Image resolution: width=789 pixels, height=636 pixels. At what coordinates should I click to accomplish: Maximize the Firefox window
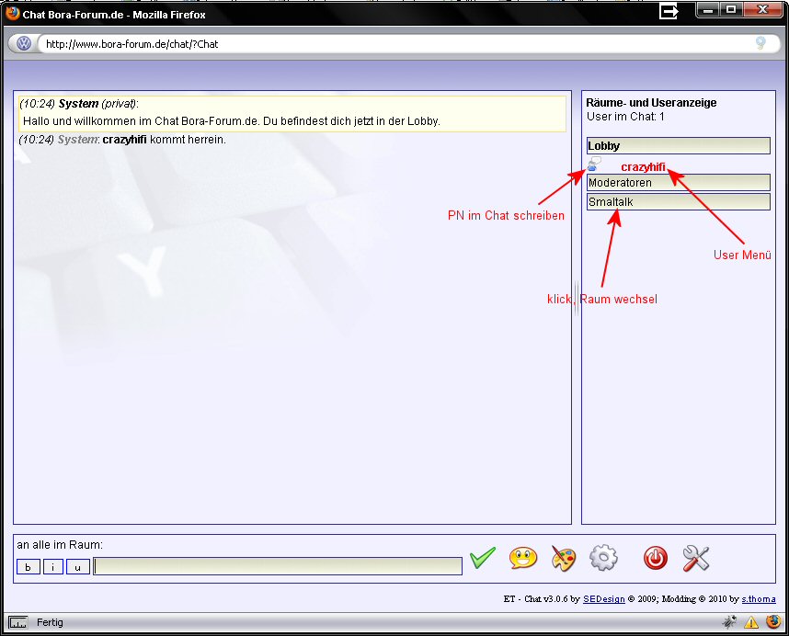tap(732, 9)
